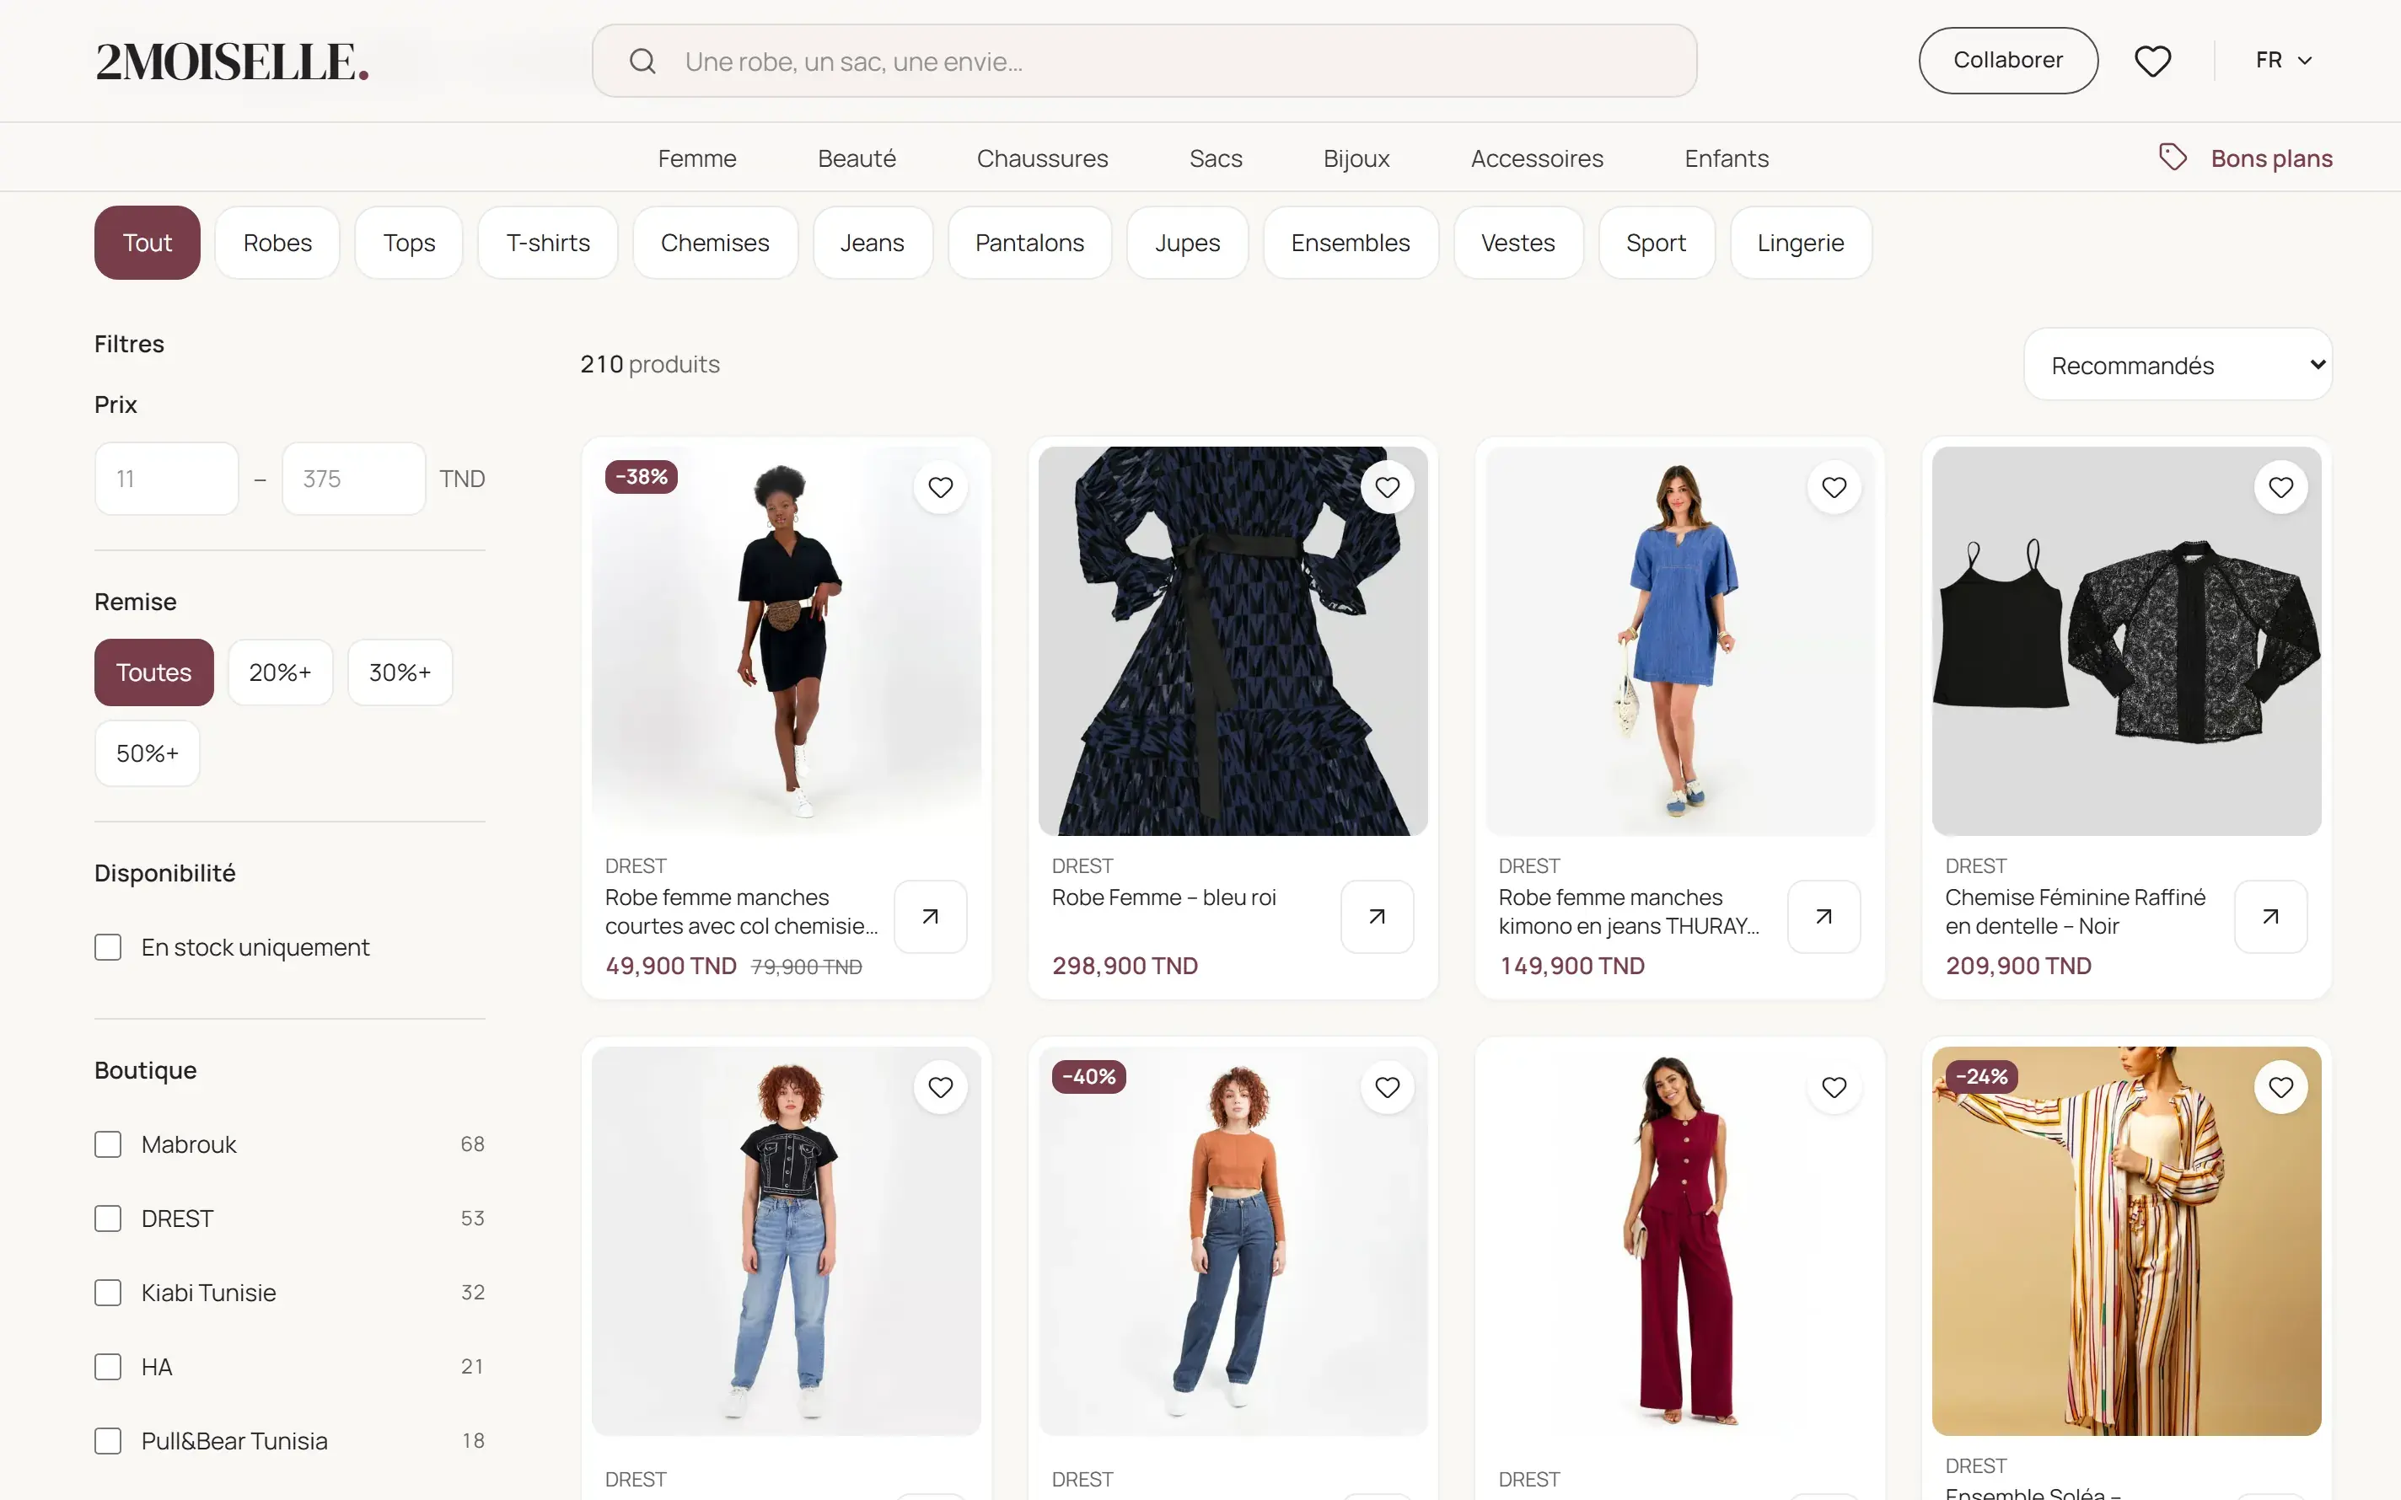
Task: Open the Recommandés sort dropdown
Action: [2178, 365]
